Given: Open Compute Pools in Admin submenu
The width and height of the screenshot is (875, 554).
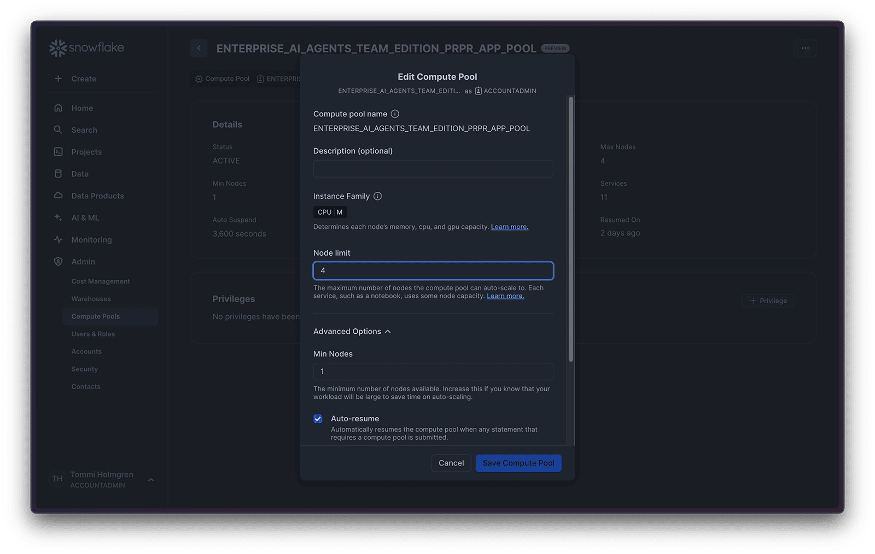Looking at the screenshot, I should click(96, 316).
